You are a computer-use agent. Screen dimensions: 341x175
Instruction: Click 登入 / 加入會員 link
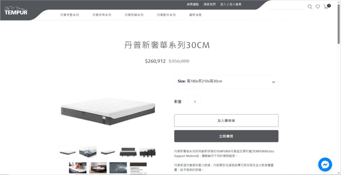click(231, 4)
